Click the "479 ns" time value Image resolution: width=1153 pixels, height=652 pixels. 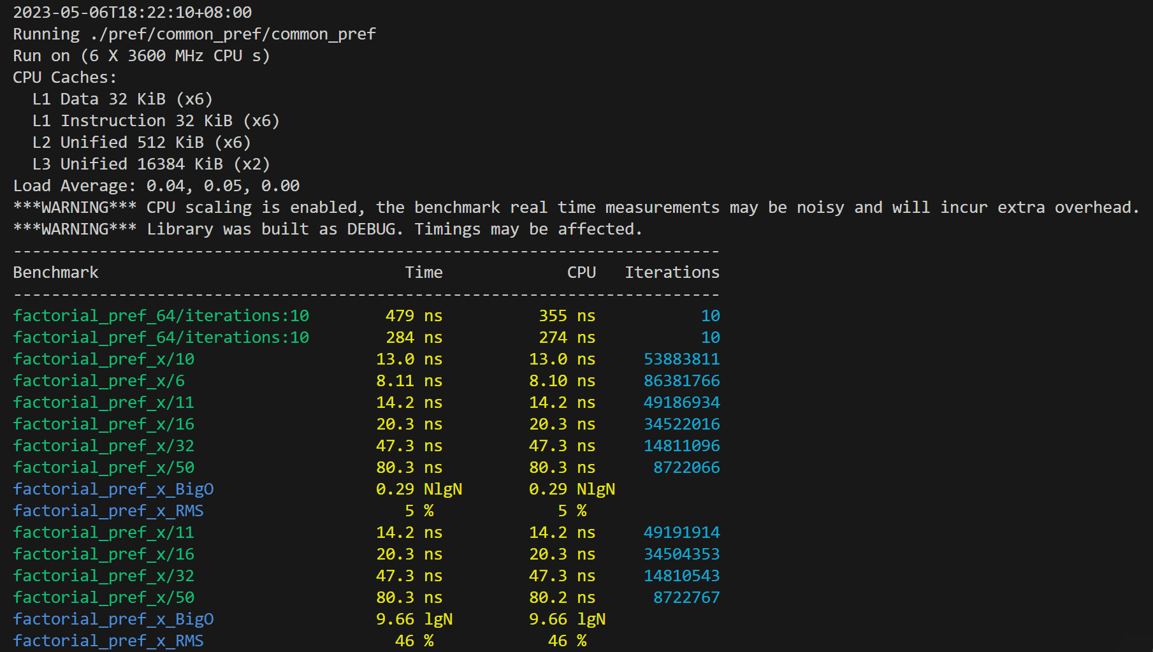[x=414, y=315]
